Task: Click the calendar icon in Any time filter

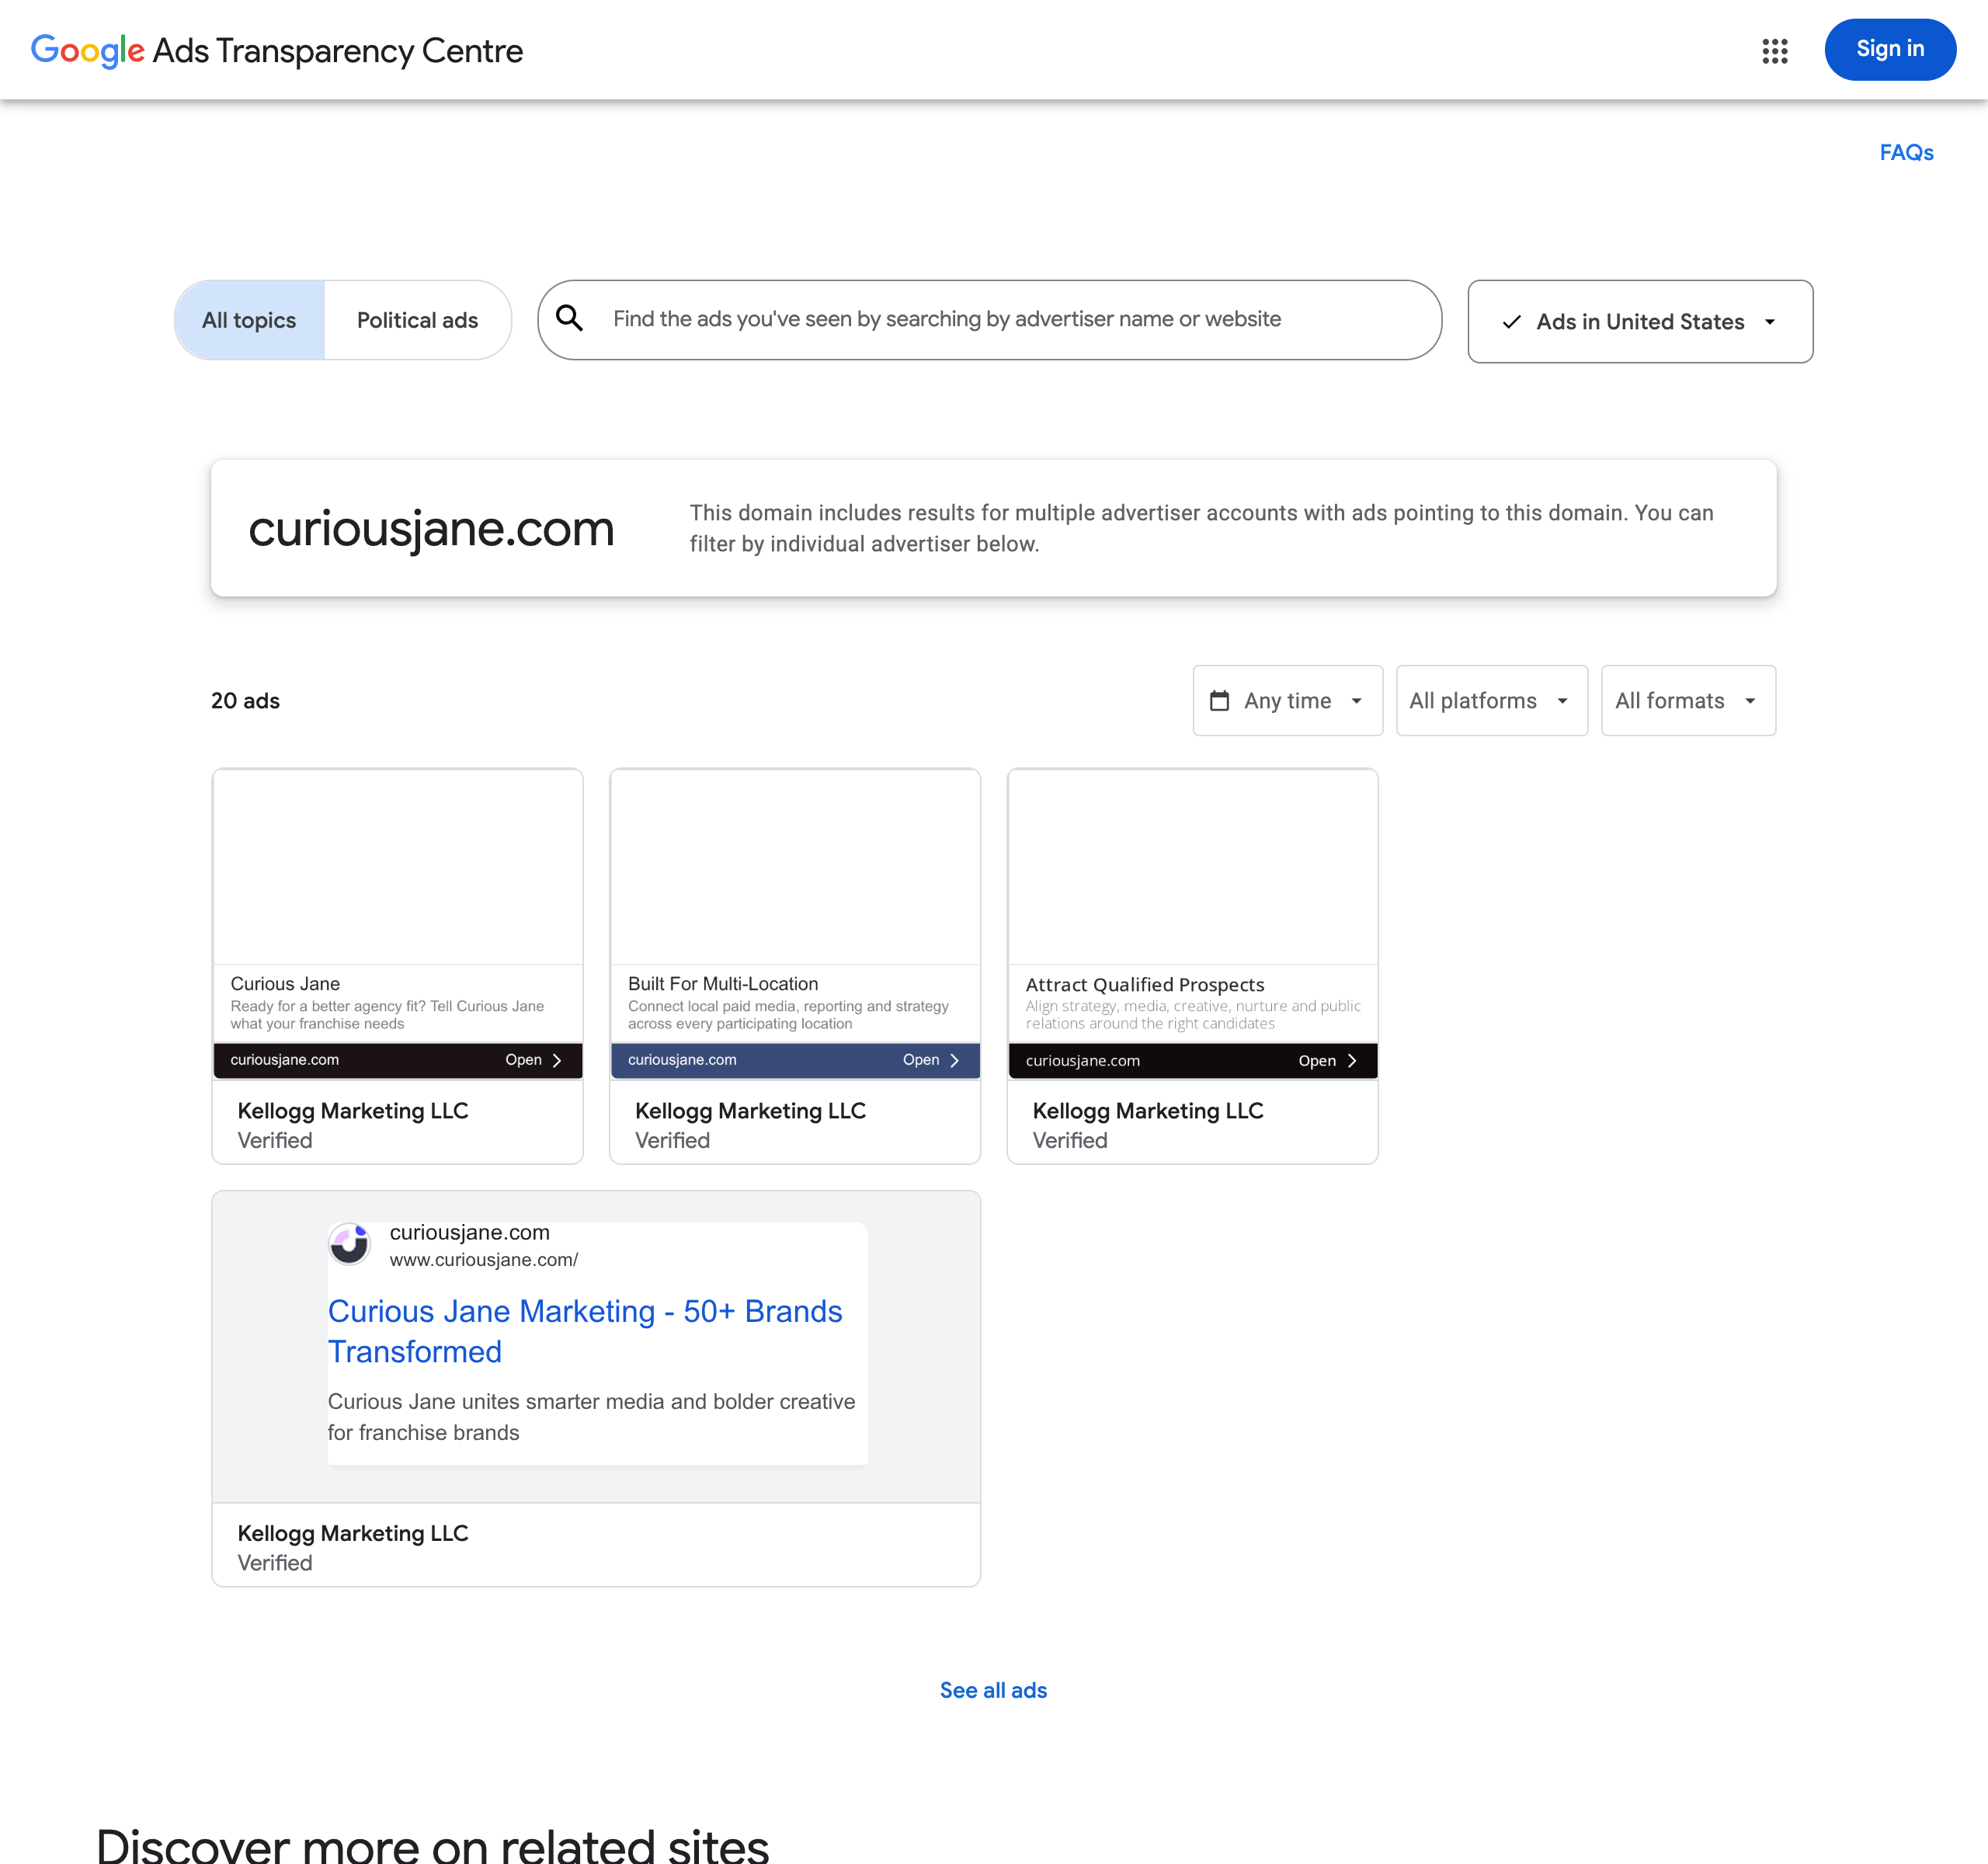Action: point(1219,700)
